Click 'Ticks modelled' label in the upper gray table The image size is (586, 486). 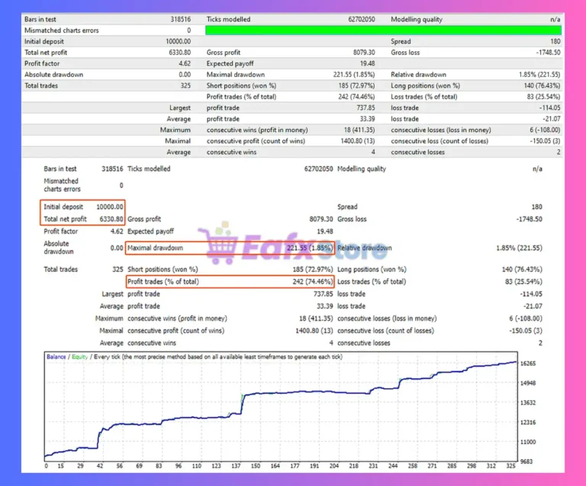228,19
